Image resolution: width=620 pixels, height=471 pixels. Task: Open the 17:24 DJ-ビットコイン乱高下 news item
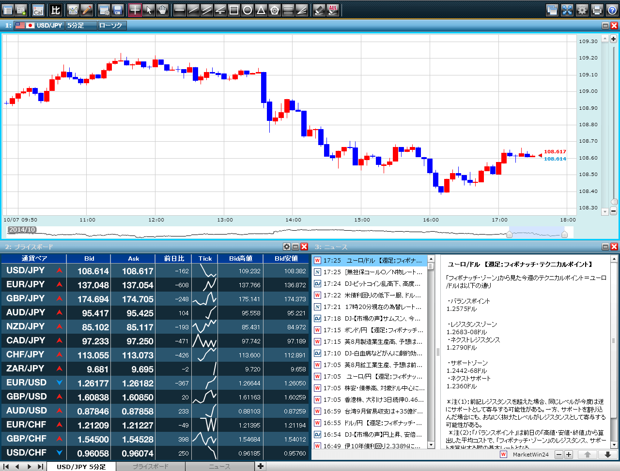370,283
